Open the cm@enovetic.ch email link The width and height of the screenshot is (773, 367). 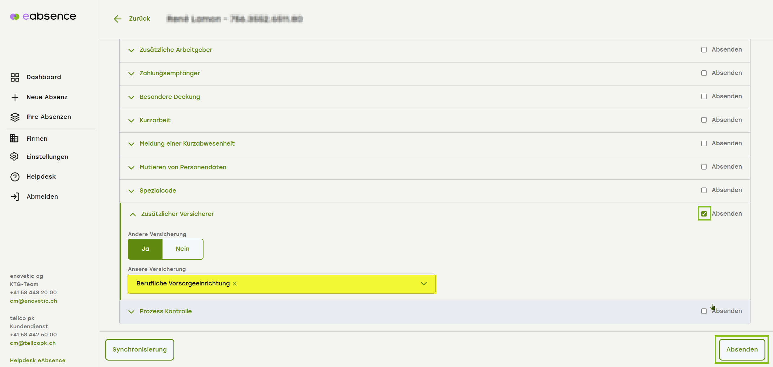(33, 301)
